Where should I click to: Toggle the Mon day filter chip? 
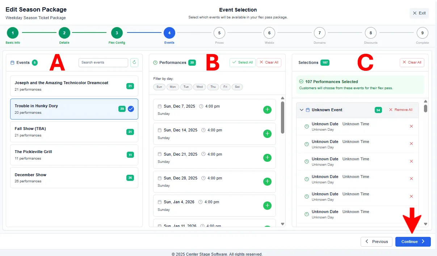click(x=173, y=87)
